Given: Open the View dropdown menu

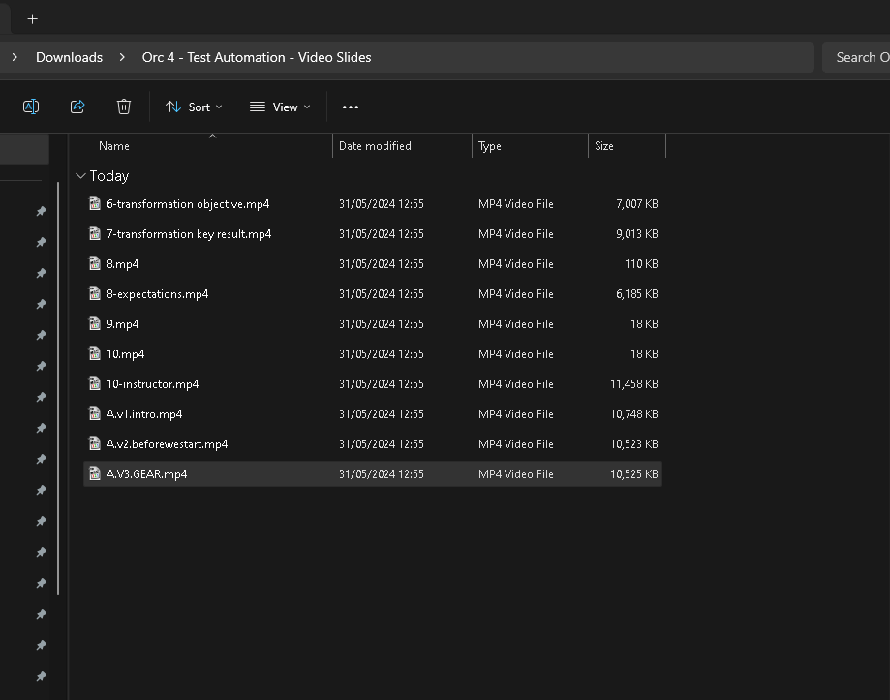Looking at the screenshot, I should click(x=280, y=107).
